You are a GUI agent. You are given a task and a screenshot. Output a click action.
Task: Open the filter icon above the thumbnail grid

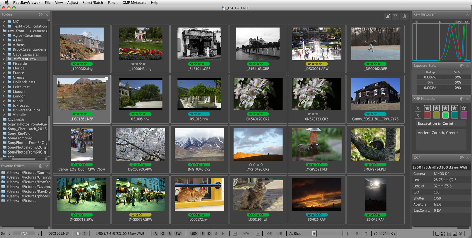pyautogui.click(x=395, y=16)
